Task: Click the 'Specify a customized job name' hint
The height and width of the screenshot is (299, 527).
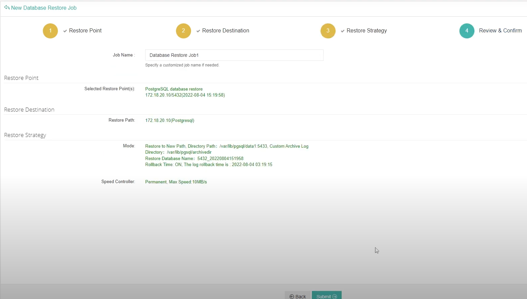Action: point(182,65)
